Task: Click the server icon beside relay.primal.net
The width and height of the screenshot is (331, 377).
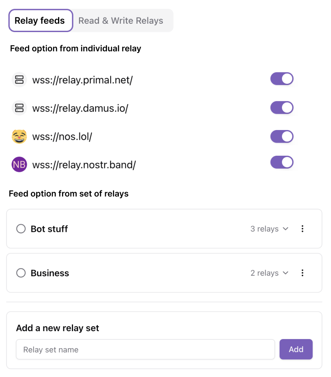Action: [19, 79]
